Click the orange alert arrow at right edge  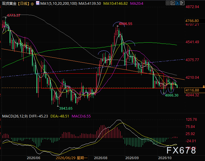click(204, 86)
